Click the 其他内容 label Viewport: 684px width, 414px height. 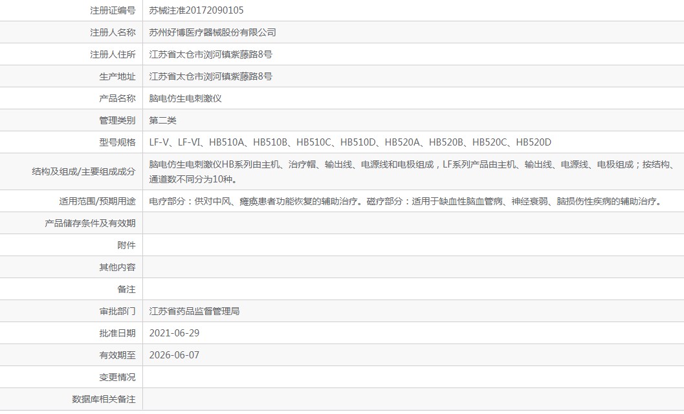coord(117,267)
